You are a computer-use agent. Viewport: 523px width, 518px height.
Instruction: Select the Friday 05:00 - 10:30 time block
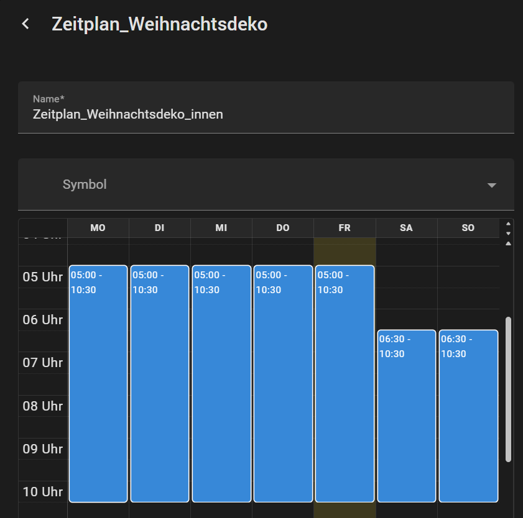click(x=345, y=383)
